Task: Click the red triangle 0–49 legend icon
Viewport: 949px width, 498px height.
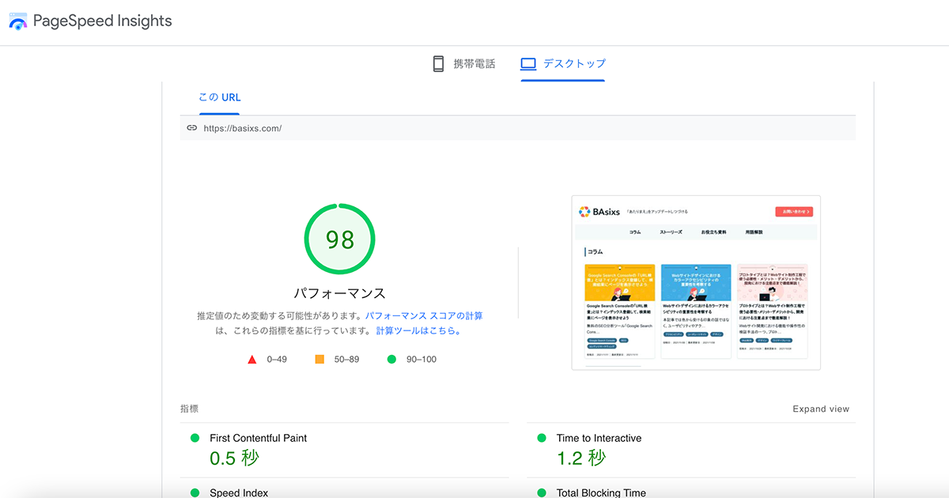Action: coord(252,360)
